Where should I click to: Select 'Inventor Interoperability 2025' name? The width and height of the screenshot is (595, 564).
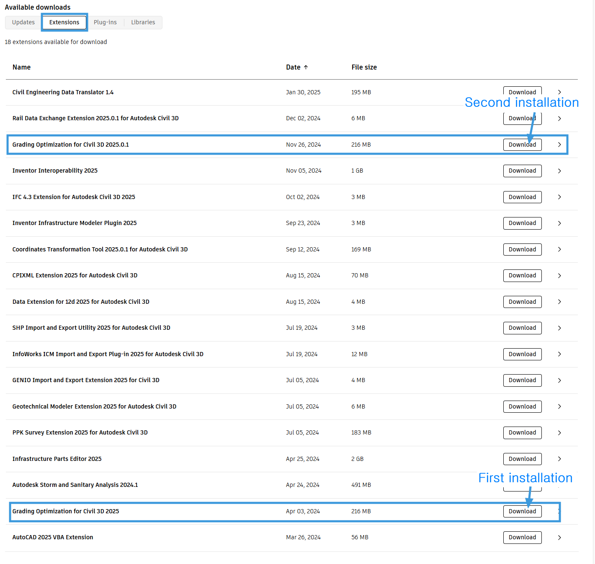55,171
